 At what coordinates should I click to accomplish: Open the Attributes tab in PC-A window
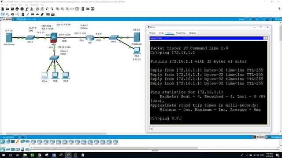coord(192,33)
